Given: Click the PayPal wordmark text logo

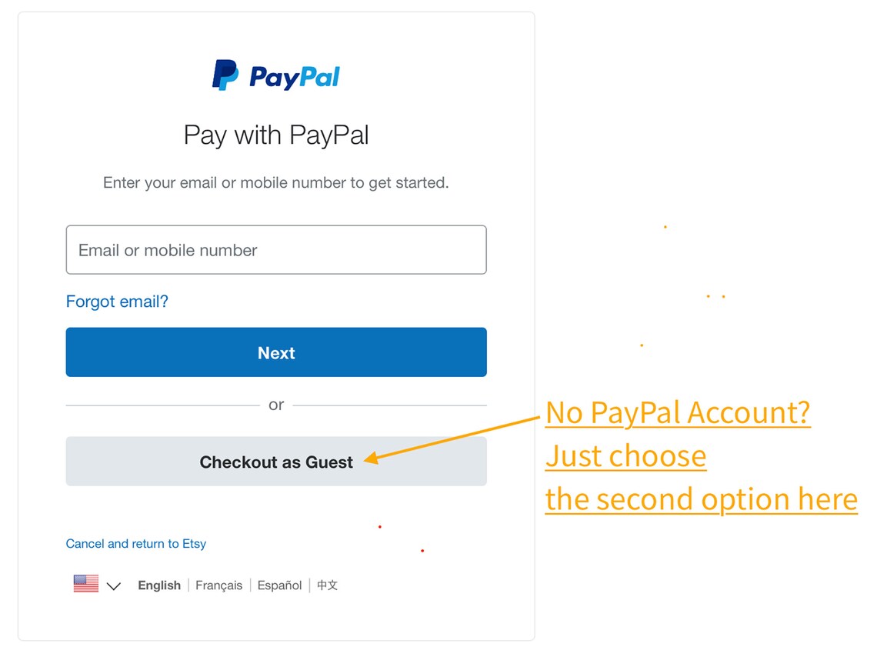Looking at the screenshot, I should click(294, 78).
